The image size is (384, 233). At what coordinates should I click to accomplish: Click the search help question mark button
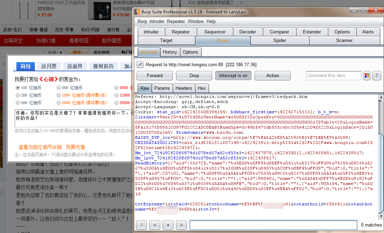coord(141,225)
